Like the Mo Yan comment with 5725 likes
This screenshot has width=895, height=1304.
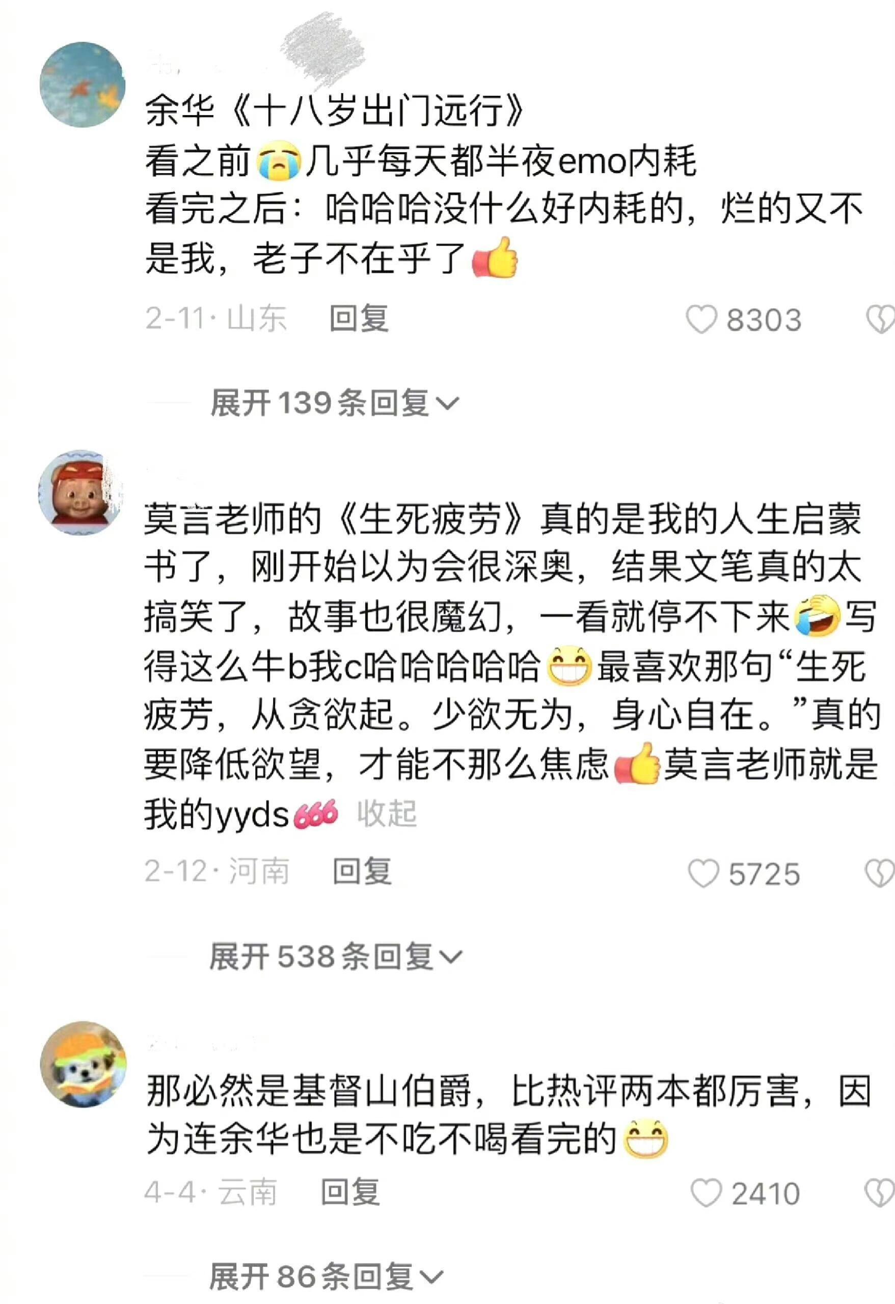[x=703, y=874]
